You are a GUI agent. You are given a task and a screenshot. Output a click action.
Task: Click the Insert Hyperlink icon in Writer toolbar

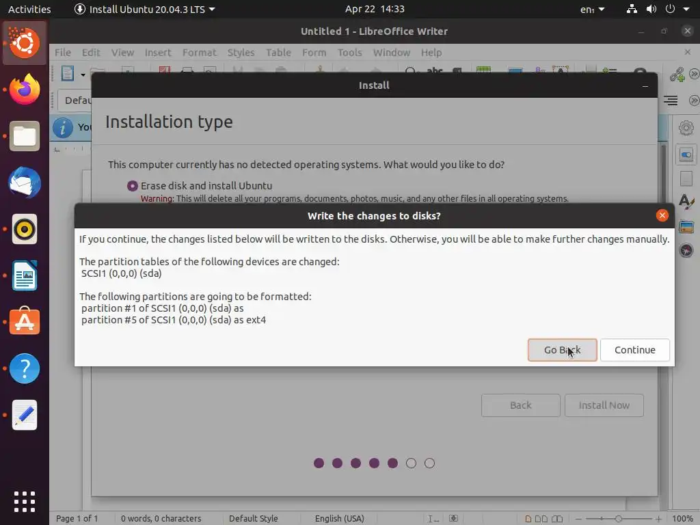click(677, 74)
